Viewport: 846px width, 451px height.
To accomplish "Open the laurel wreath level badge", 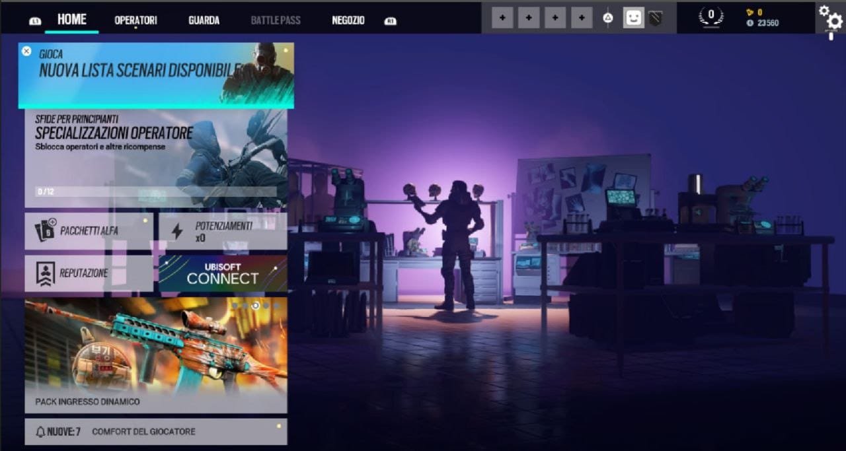I will click(711, 17).
